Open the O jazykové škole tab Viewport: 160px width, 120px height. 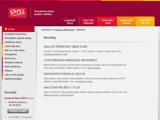pos(69,22)
